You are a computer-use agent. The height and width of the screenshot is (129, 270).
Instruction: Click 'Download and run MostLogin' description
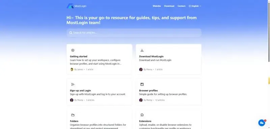pos(155,60)
